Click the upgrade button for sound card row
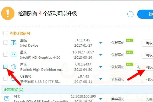Viewport: 153px width, 102px height. coord(147,67)
